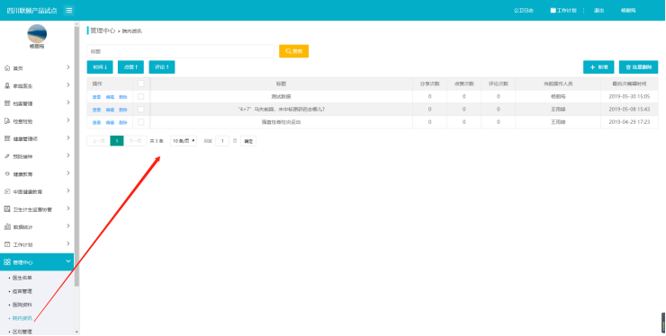The width and height of the screenshot is (666, 336).
Task: Sort the list by 评论 ascending
Action: point(162,67)
